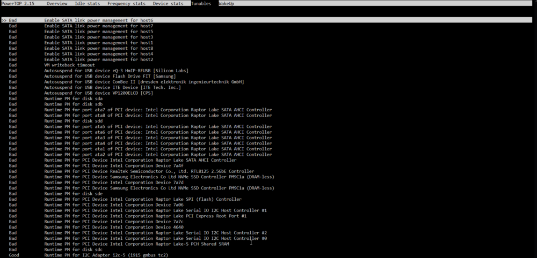This screenshot has width=537, height=258.
Task: Select Runtime PM for Intel Device 7a7d
Action: point(96,183)
